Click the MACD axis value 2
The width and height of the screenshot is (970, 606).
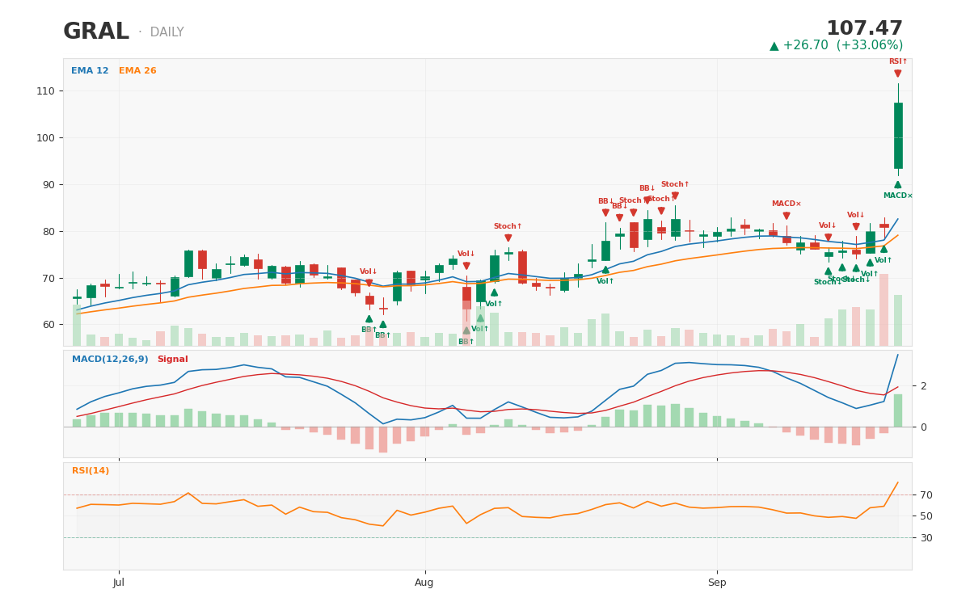(x=923, y=386)
